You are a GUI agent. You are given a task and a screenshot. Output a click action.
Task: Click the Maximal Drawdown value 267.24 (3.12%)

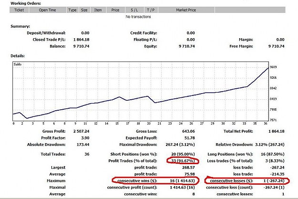click(180, 145)
